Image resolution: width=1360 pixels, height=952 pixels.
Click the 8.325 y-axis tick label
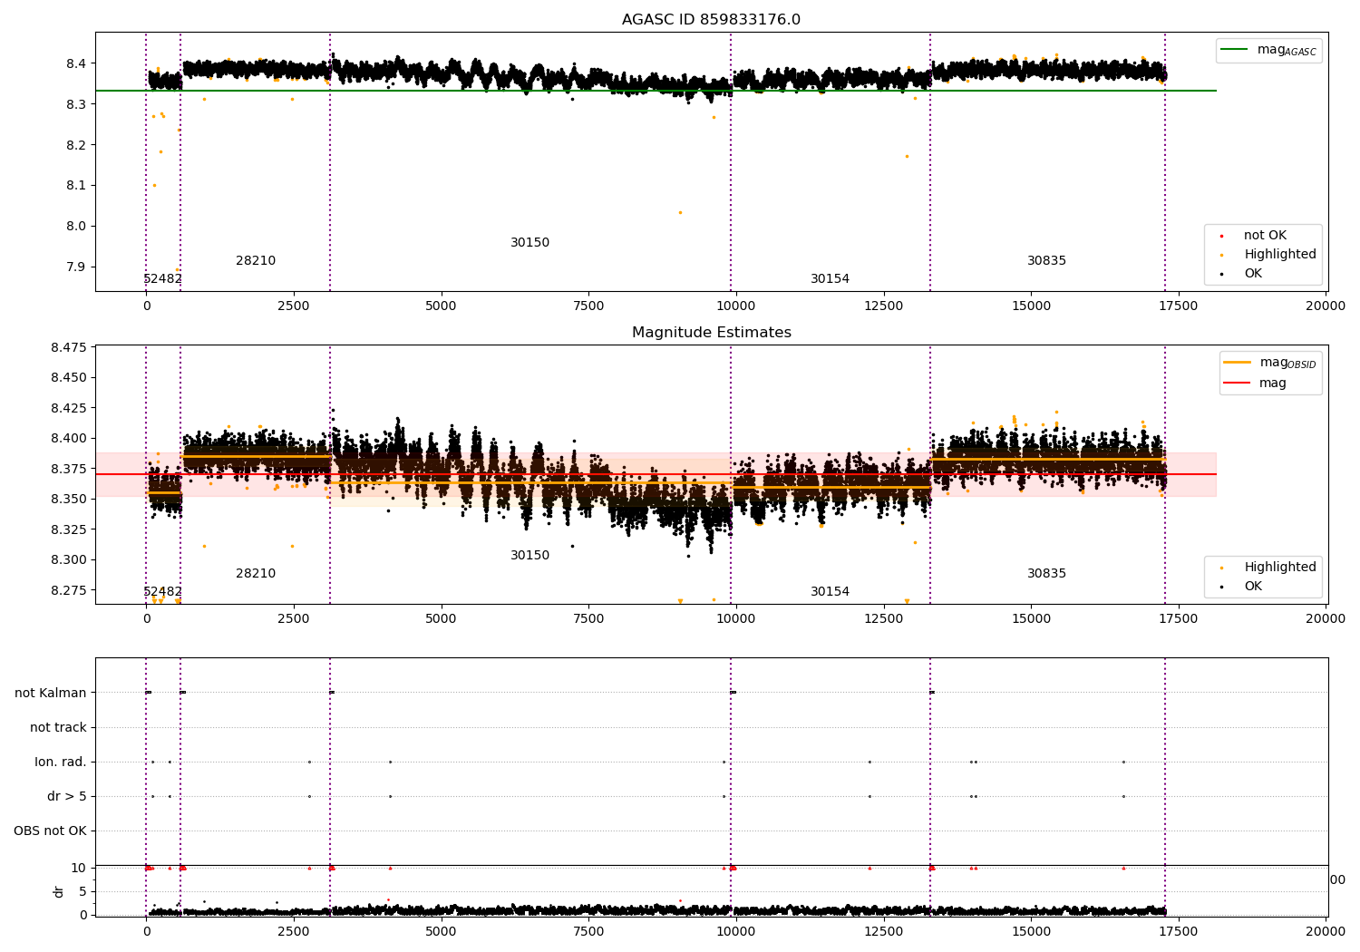click(69, 529)
